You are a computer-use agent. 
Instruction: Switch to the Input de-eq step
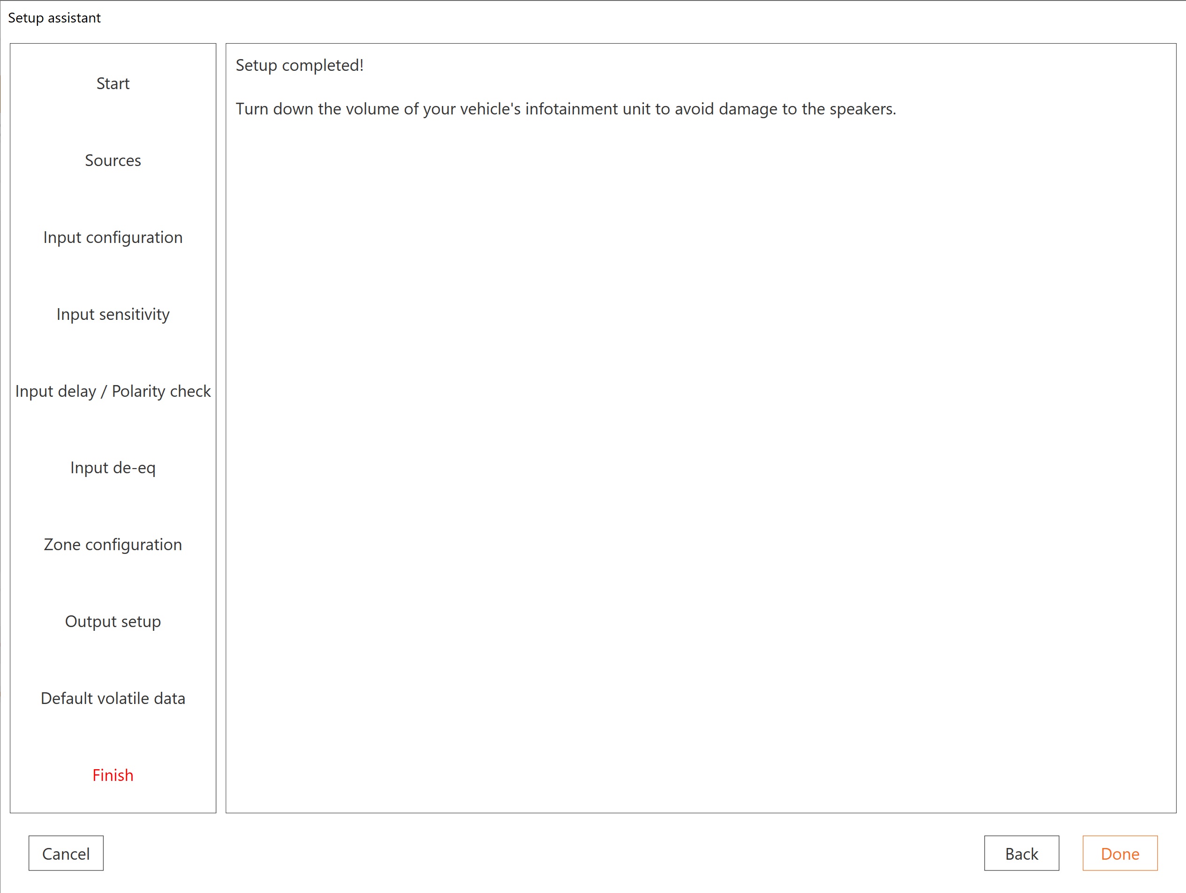113,468
